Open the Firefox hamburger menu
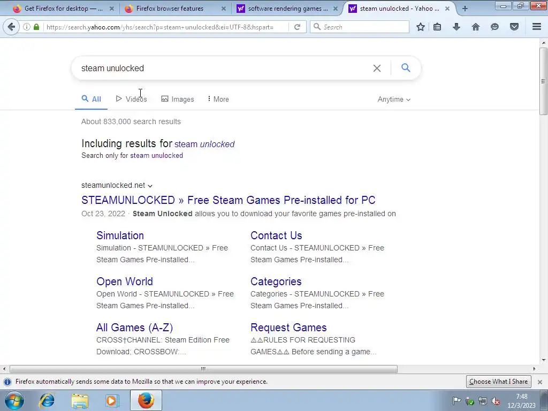This screenshot has width=548, height=411. [x=537, y=27]
